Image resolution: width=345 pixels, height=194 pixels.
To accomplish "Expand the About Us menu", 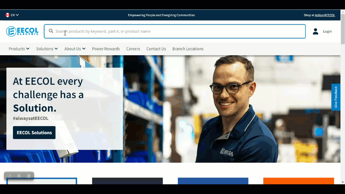I will [x=75, y=49].
